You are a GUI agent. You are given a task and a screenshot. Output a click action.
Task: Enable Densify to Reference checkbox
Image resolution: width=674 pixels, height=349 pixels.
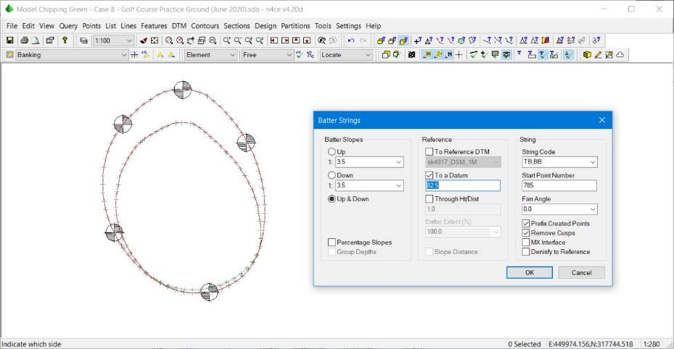[526, 252]
